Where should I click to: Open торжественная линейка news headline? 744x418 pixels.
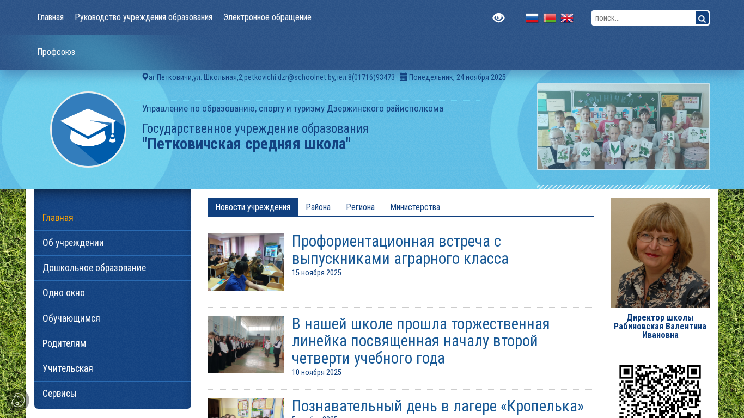point(421,341)
